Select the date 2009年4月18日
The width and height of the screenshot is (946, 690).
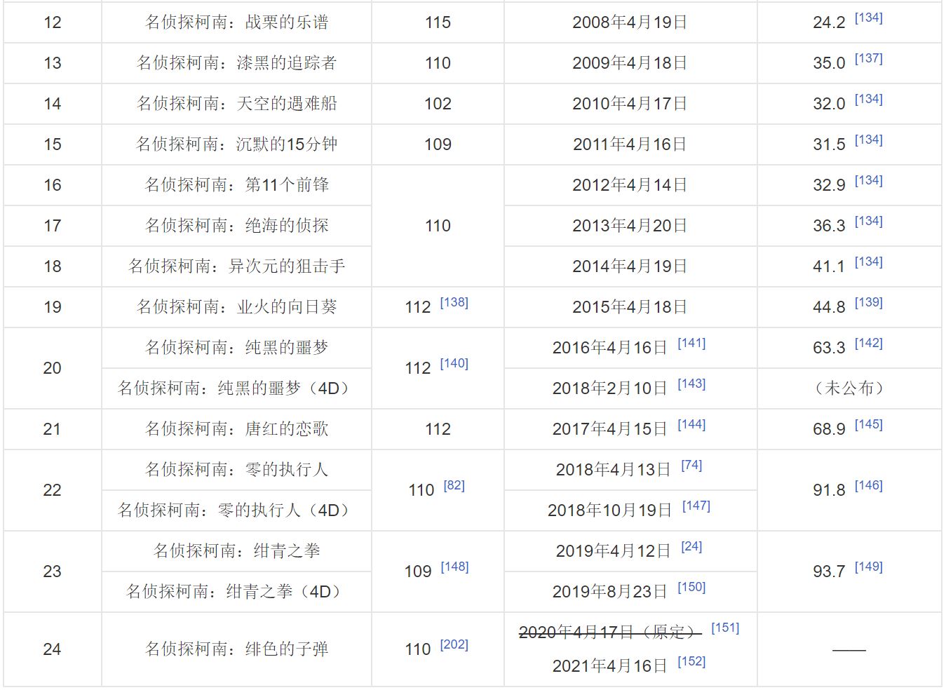click(x=630, y=63)
